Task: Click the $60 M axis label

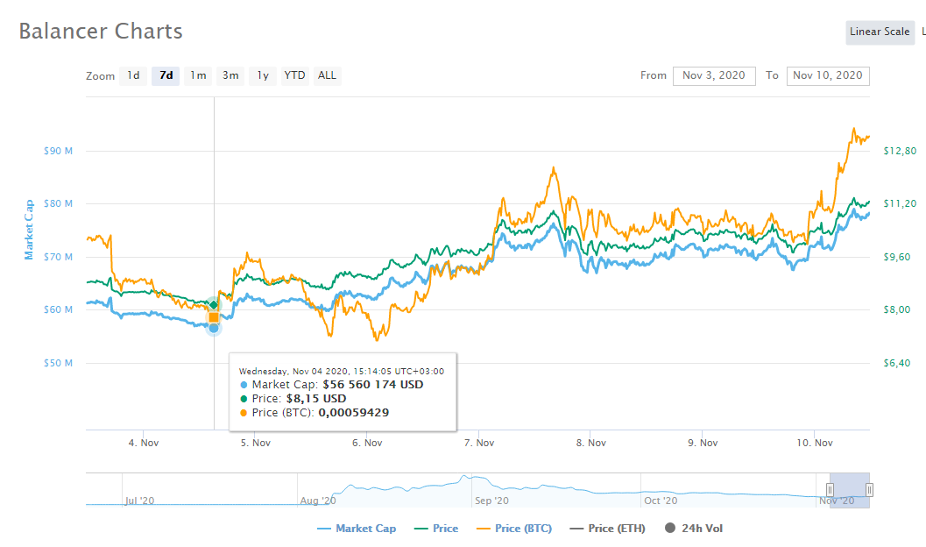Action: [58, 309]
